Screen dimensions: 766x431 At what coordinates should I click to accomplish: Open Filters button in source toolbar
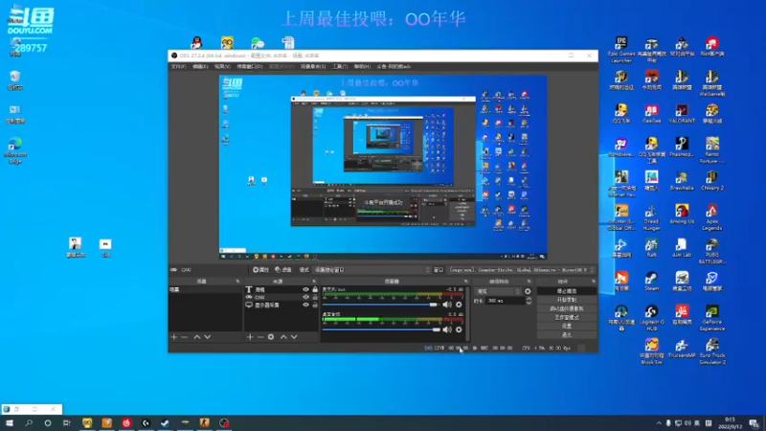pos(283,270)
